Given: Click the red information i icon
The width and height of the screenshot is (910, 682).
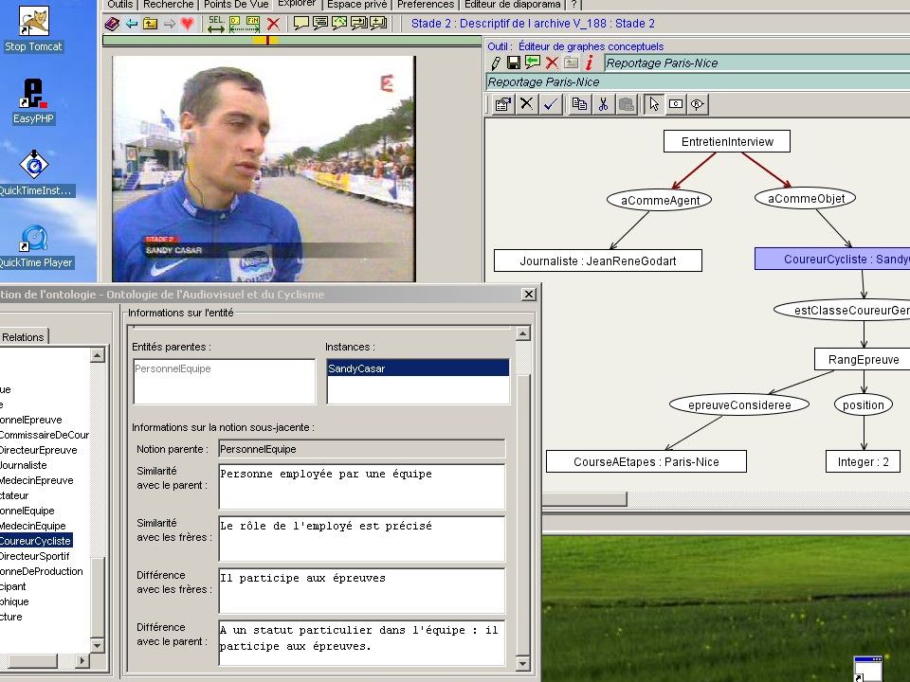Looking at the screenshot, I should 589,63.
